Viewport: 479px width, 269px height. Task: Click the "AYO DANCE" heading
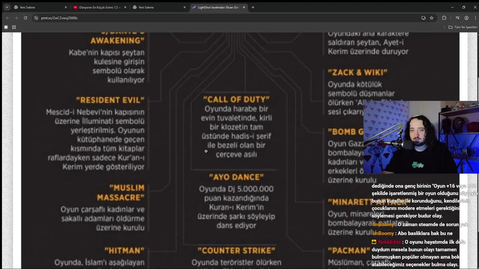(237, 177)
